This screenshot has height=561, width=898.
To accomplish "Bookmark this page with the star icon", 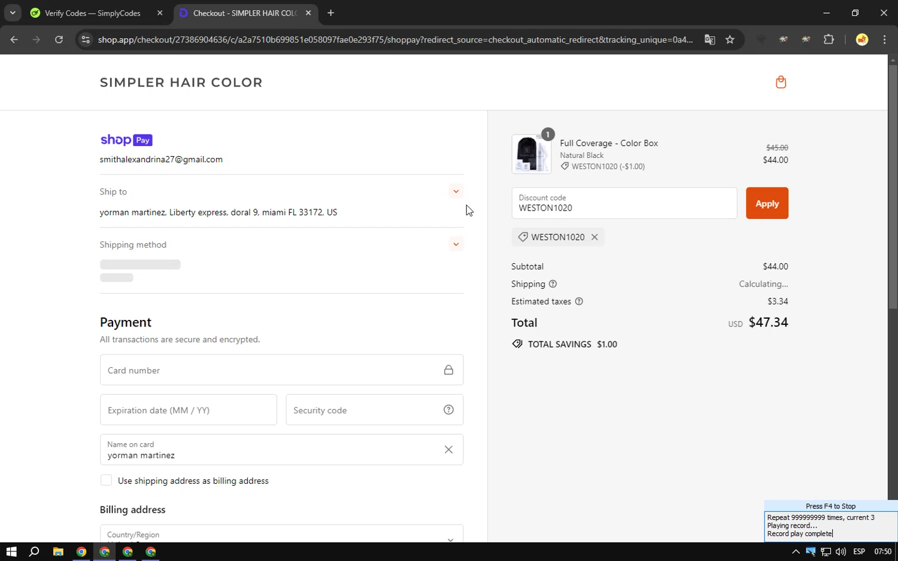I will click(x=730, y=39).
